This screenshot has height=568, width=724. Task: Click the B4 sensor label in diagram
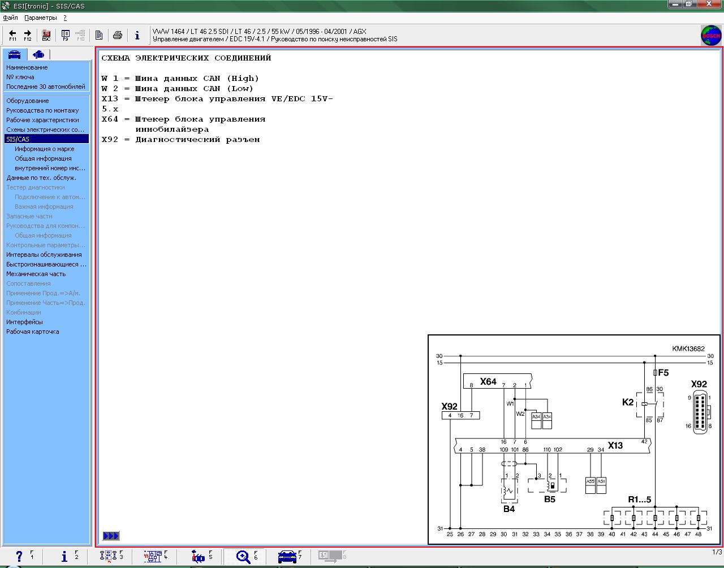(509, 509)
